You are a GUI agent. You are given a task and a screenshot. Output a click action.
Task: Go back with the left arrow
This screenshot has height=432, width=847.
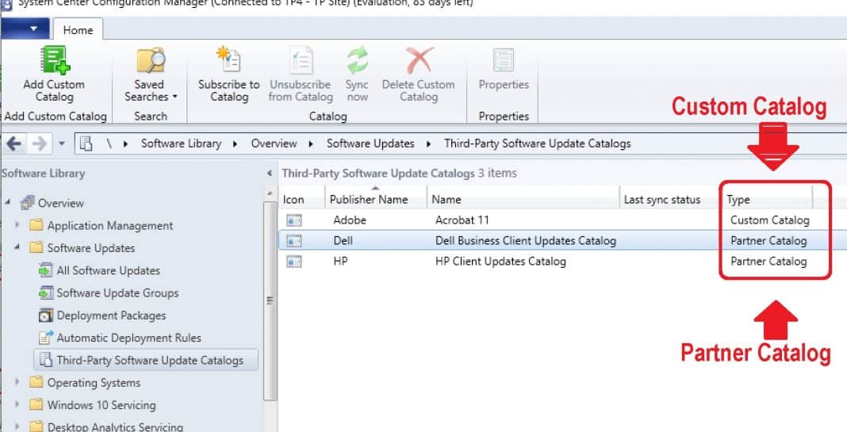point(14,143)
